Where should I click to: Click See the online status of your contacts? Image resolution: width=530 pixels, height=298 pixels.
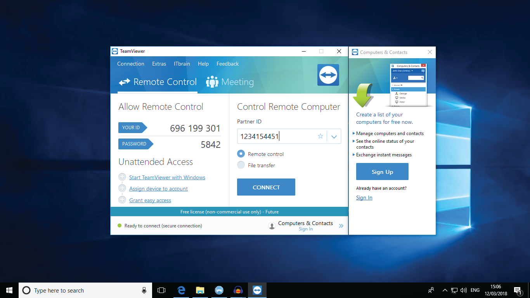coord(385,144)
